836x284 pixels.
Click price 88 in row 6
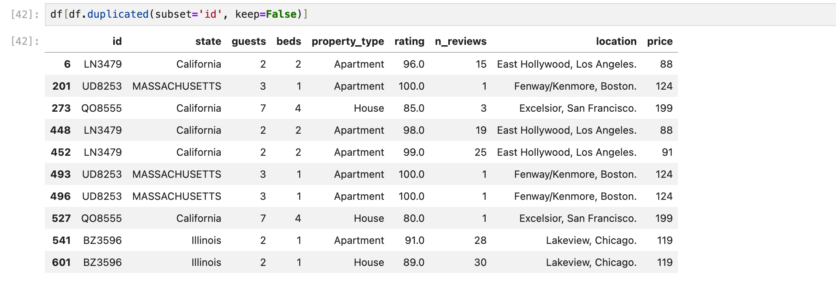(667, 64)
